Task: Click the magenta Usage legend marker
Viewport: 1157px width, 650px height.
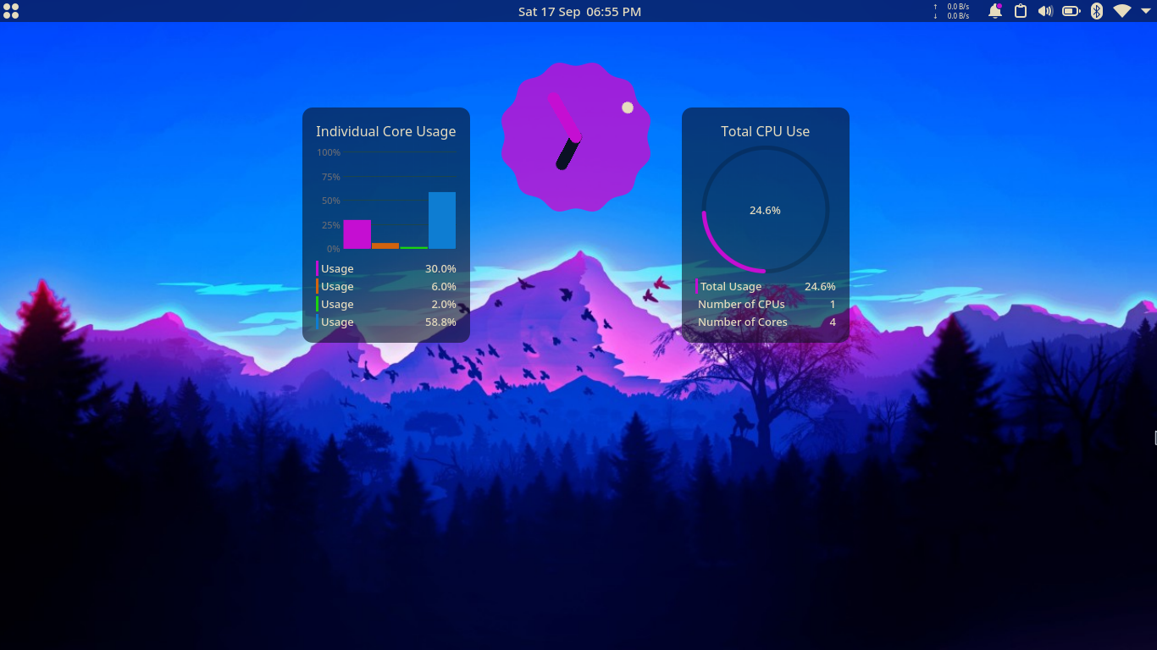Action: point(318,268)
